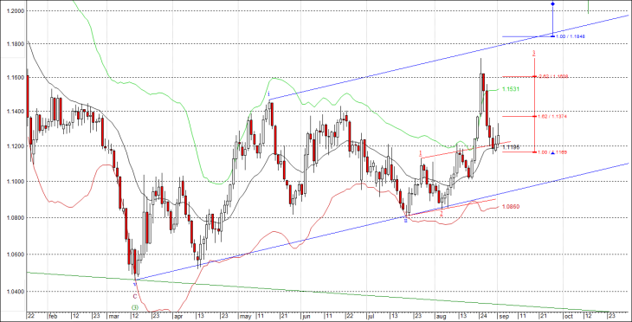
Task: Select the may label on date axis
Action: [245, 317]
